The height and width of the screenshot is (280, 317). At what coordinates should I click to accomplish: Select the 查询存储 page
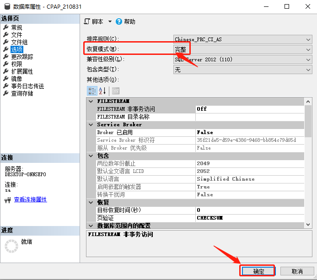pyautogui.click(x=22, y=93)
